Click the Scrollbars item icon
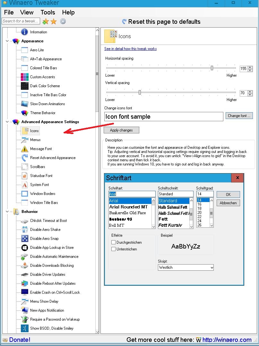 click(24, 167)
